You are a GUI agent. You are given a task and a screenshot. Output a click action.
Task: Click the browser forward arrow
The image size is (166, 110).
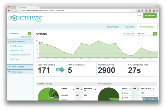12,11
